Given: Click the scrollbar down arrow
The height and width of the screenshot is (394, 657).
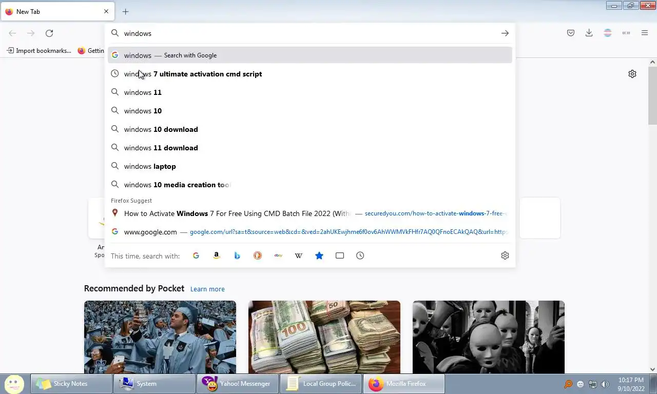Looking at the screenshot, I should coord(652,369).
